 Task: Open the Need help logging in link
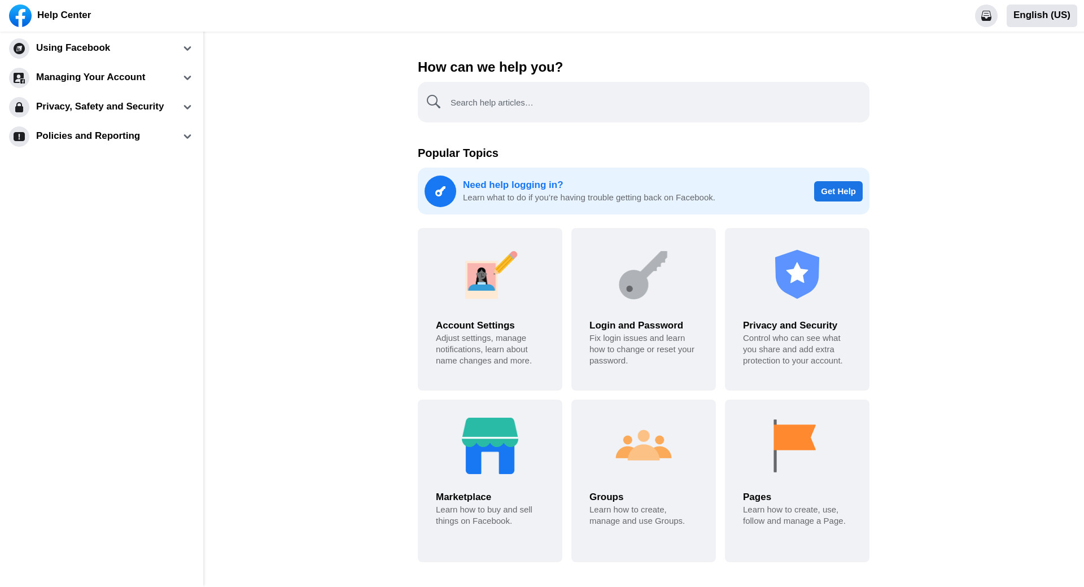pos(513,185)
